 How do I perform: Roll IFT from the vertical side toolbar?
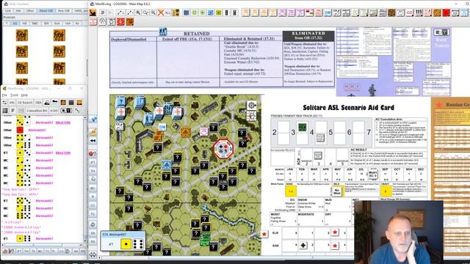93,162
